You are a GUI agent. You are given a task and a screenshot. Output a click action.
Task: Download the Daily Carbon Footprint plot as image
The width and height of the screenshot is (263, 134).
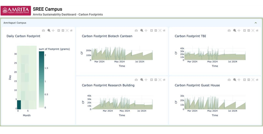point(43,30)
